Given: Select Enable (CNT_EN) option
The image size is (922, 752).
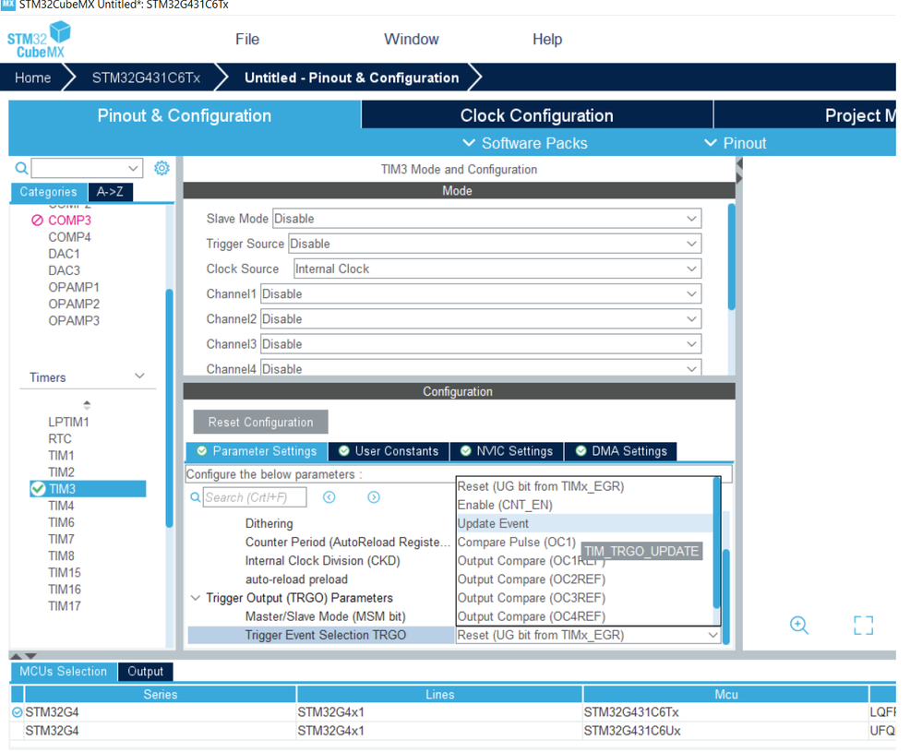Looking at the screenshot, I should [x=584, y=505].
